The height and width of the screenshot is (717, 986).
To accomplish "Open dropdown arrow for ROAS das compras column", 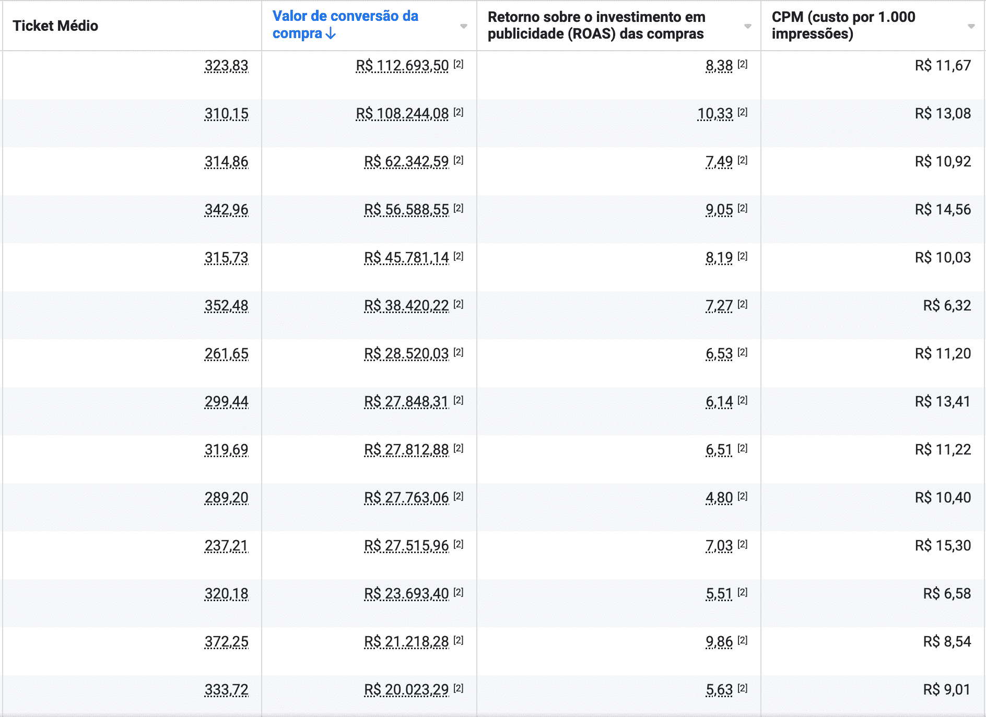I will pyautogui.click(x=747, y=26).
